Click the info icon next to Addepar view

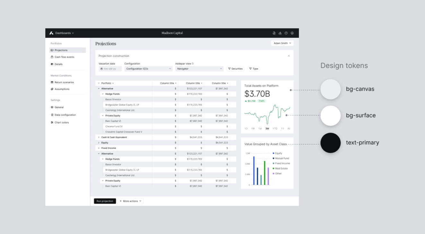(193, 64)
